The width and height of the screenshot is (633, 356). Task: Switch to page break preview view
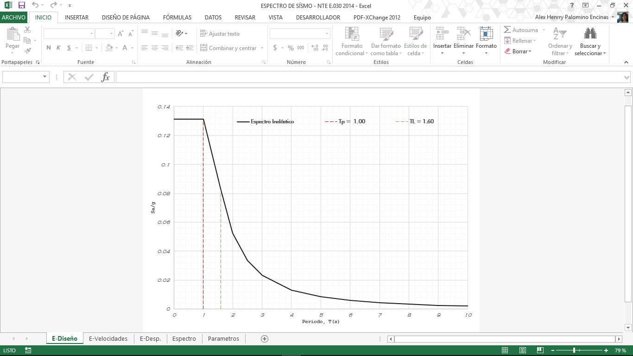coord(539,350)
